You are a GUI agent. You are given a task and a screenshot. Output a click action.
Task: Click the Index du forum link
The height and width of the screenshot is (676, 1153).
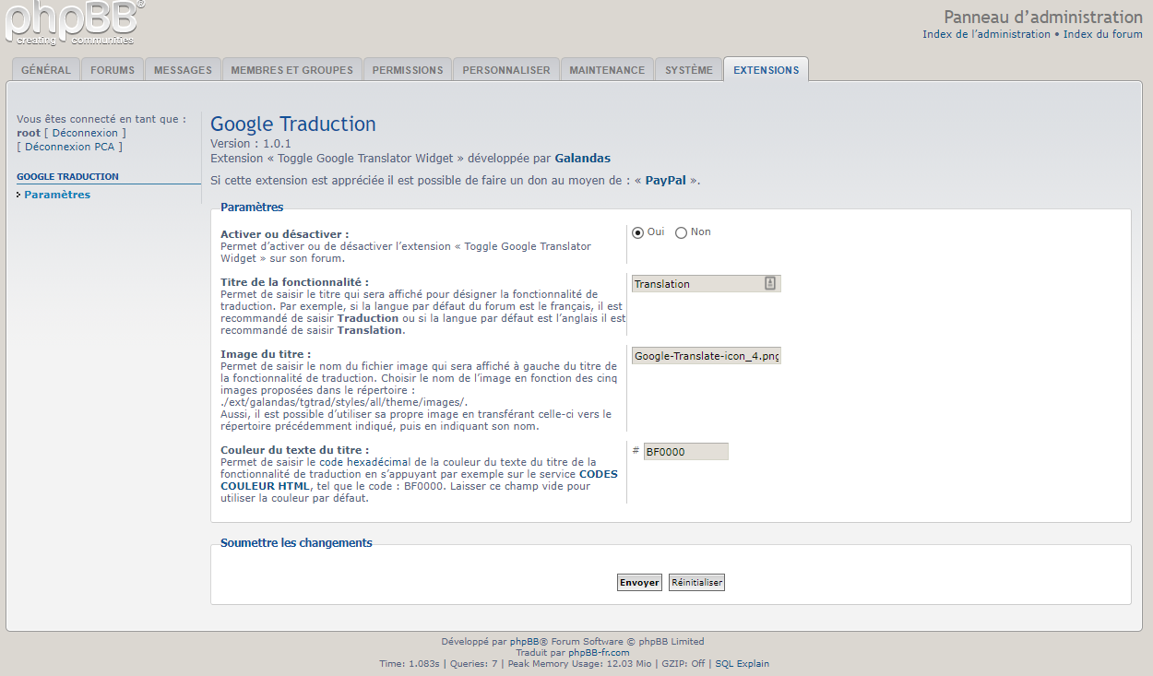click(x=1102, y=34)
